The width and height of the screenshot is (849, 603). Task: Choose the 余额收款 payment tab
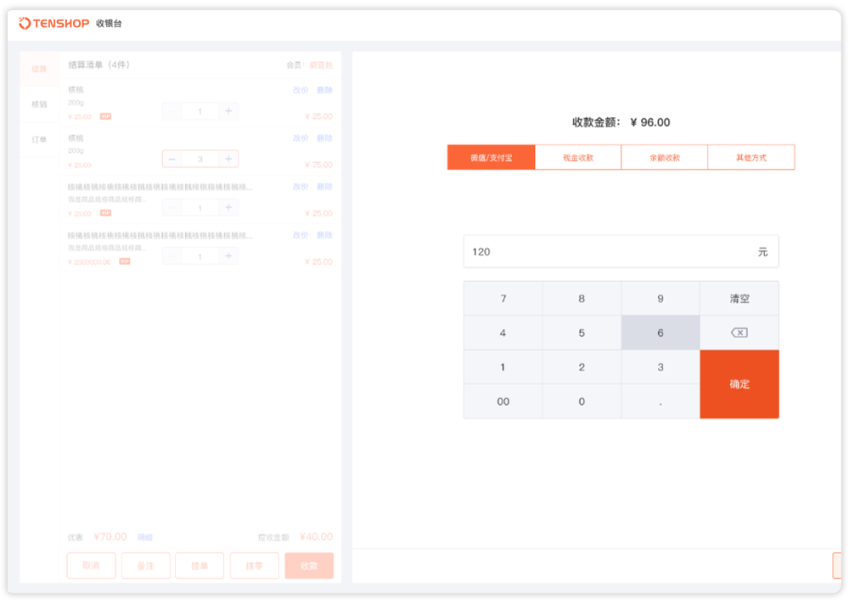[665, 158]
